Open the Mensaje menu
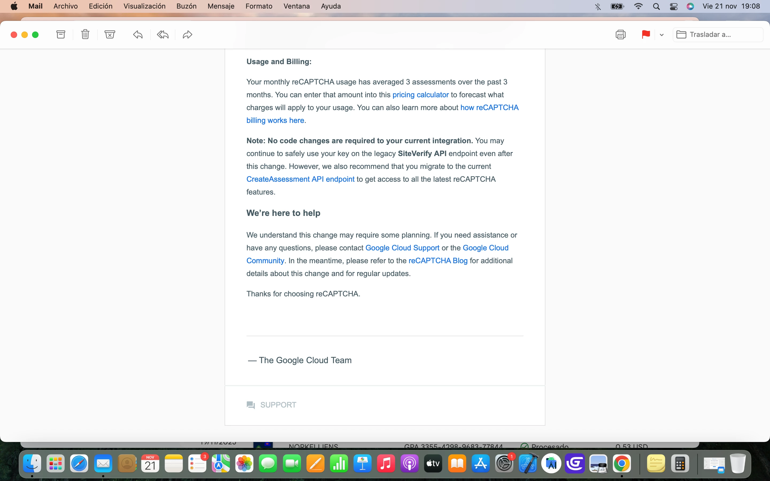 click(x=221, y=6)
